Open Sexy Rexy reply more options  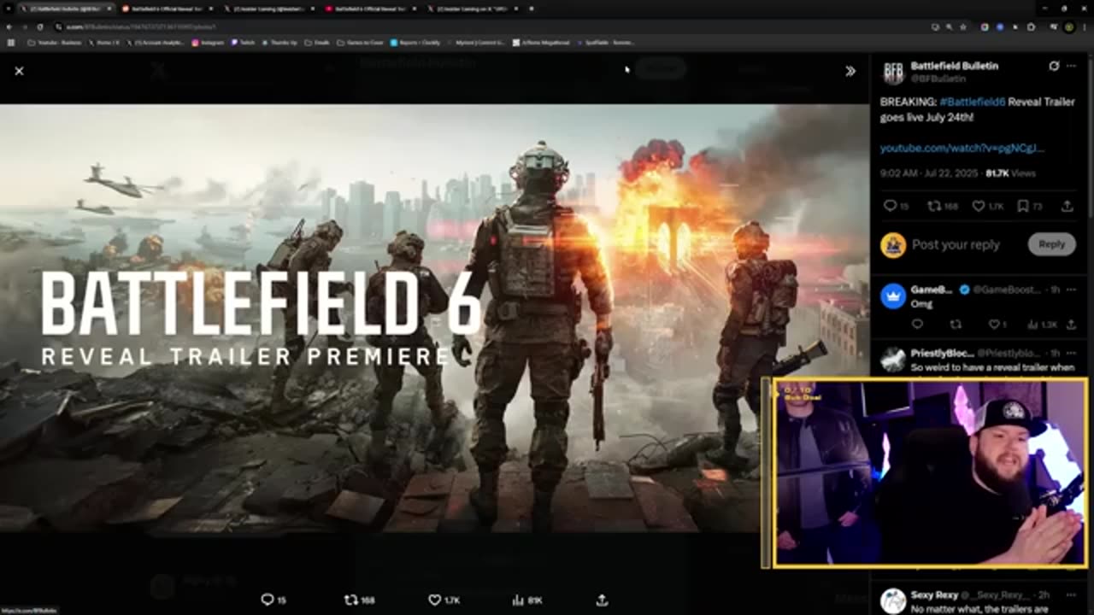[1071, 594]
